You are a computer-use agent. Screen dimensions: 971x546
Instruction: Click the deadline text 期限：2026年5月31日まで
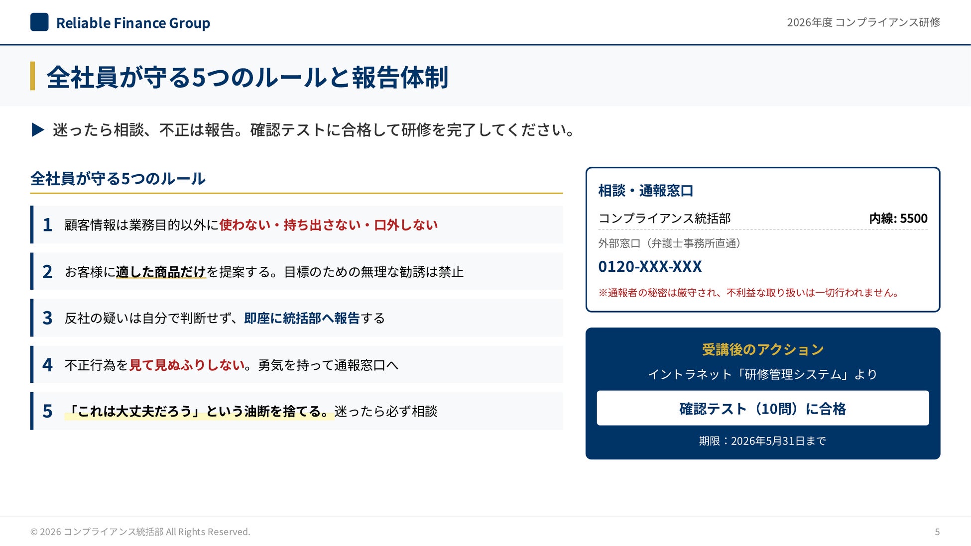[x=762, y=441]
